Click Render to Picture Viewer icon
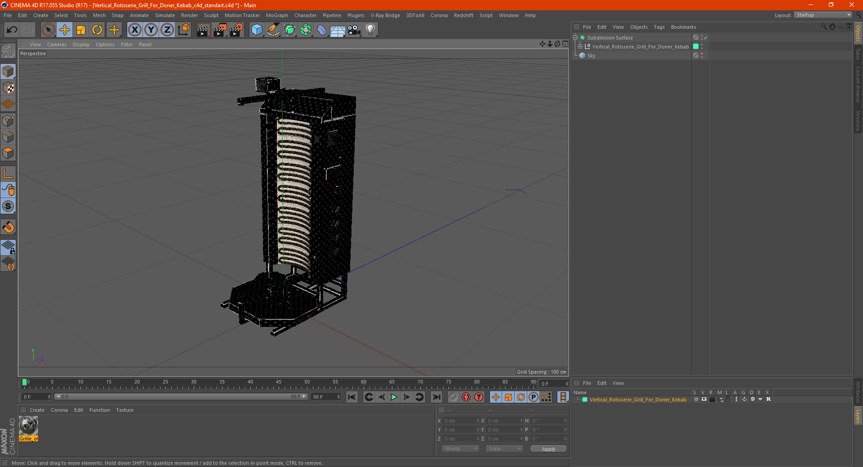Image resolution: width=863 pixels, height=467 pixels. [x=220, y=30]
